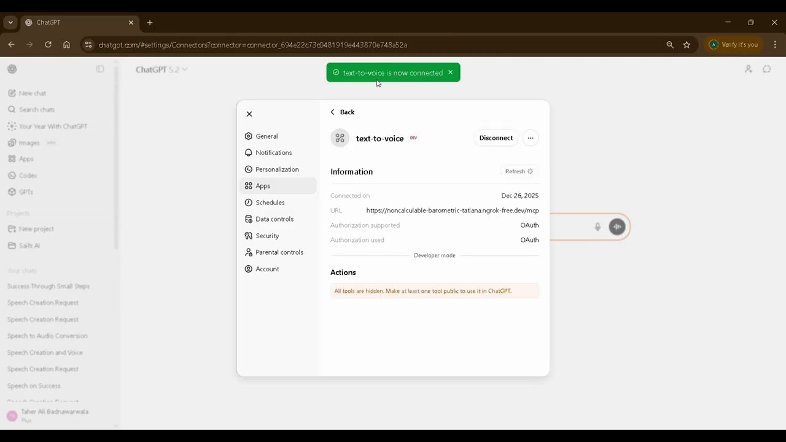786x442 pixels.
Task: Click the temporary chat icon
Action: (x=767, y=69)
